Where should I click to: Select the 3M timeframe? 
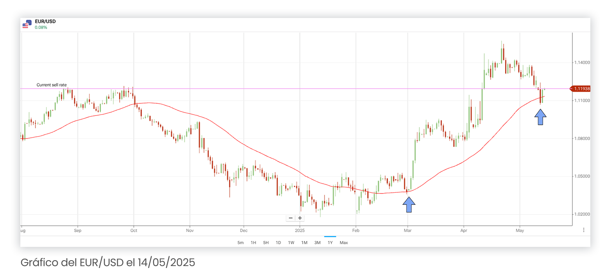(x=317, y=243)
